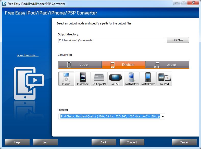This screenshot has width=201, height=149.
Task: Pick the To MobilePhone device icon
Action: click(148, 79)
